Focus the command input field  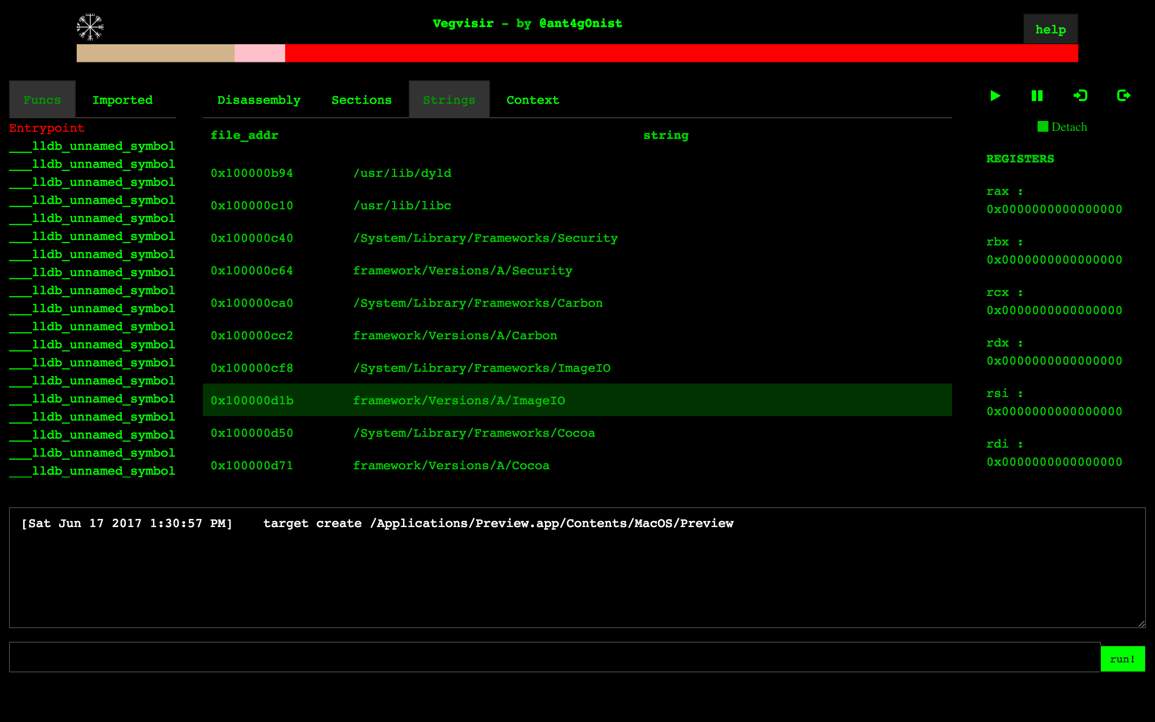[554, 657]
